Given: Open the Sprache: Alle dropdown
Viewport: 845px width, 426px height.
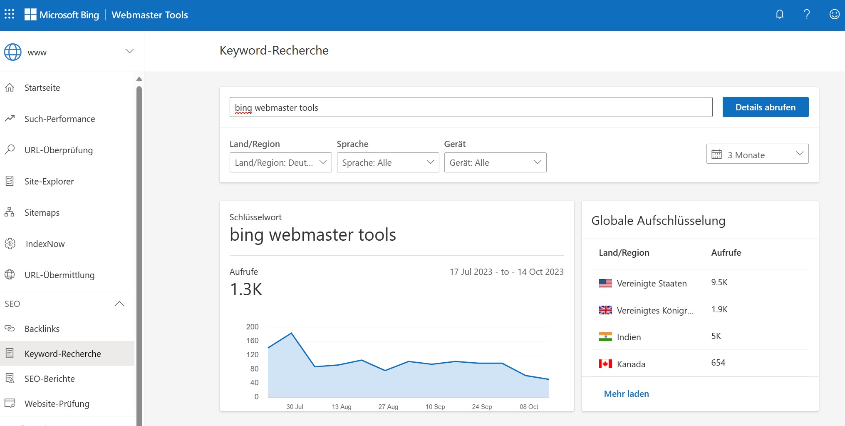Looking at the screenshot, I should pos(388,162).
